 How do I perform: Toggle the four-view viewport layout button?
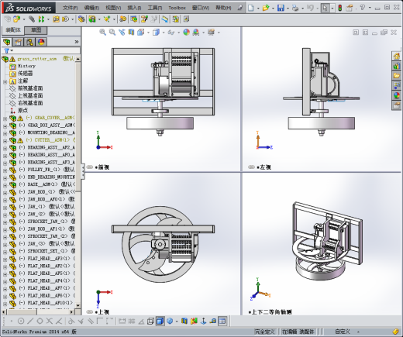[222, 322]
